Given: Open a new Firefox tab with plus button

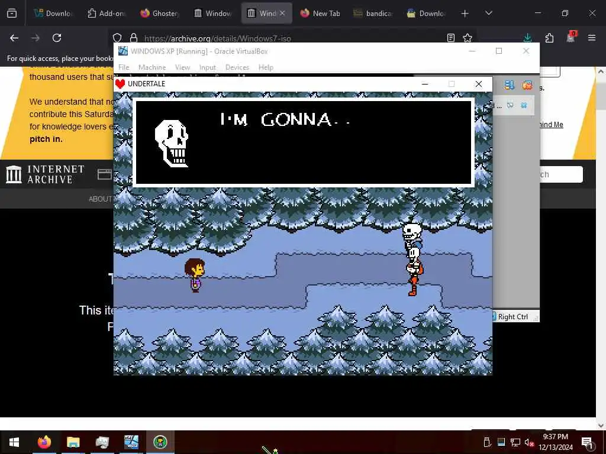Looking at the screenshot, I should (x=465, y=14).
